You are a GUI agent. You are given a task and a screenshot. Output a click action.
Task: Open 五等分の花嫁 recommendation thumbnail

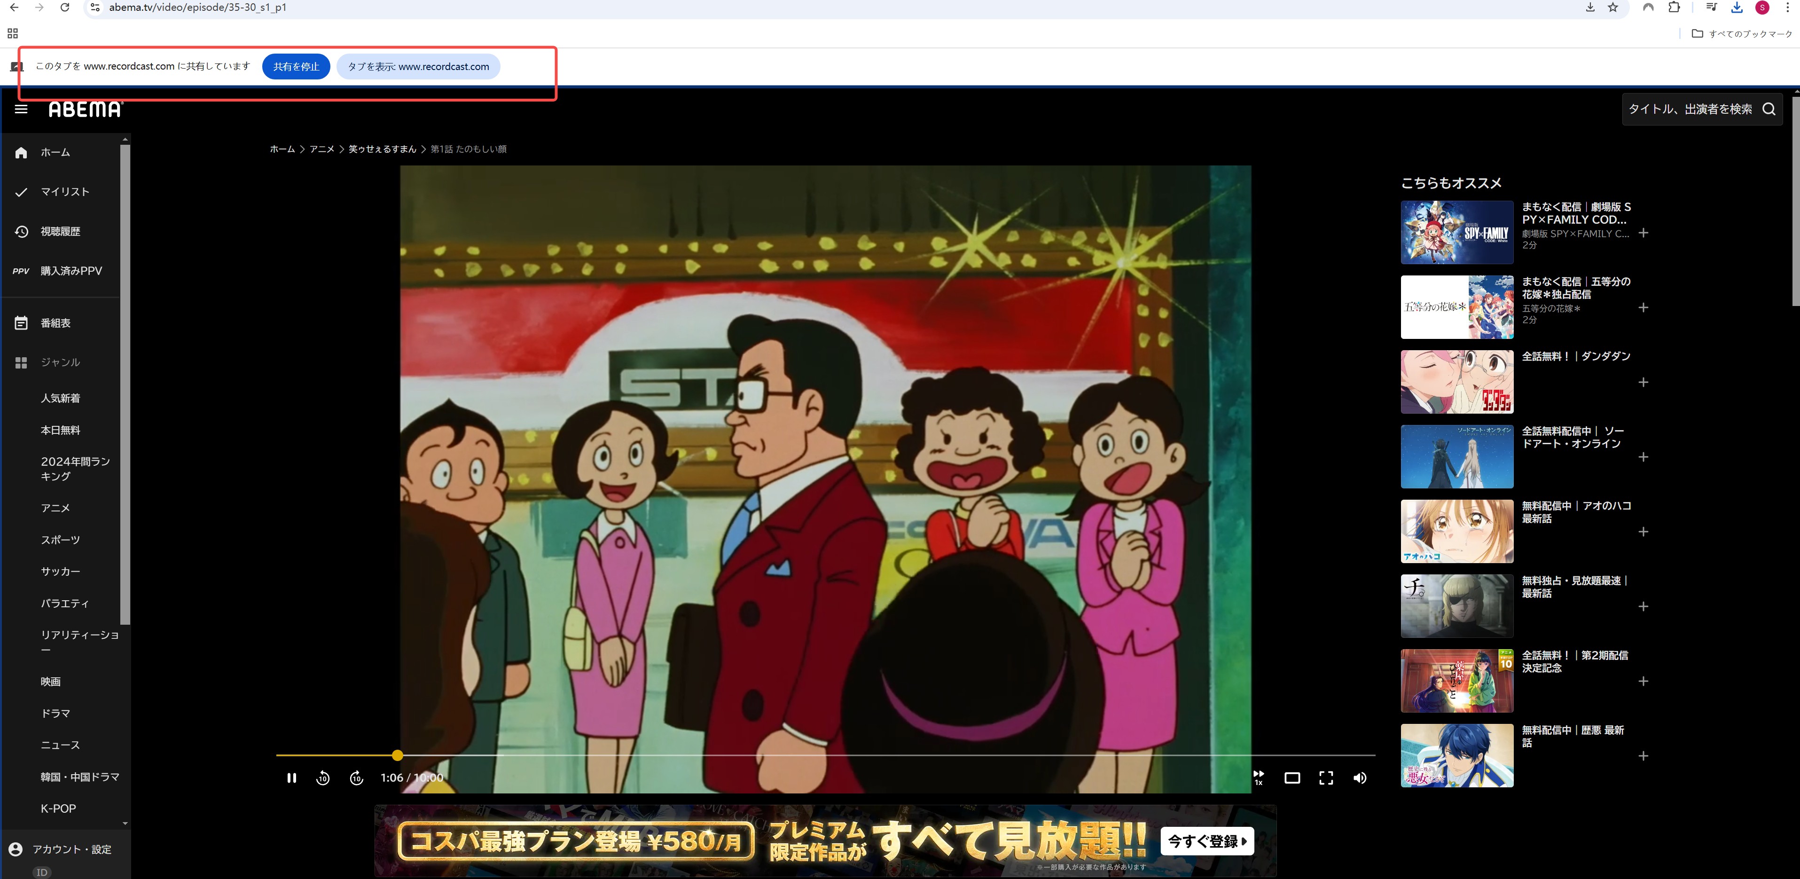click(1457, 307)
